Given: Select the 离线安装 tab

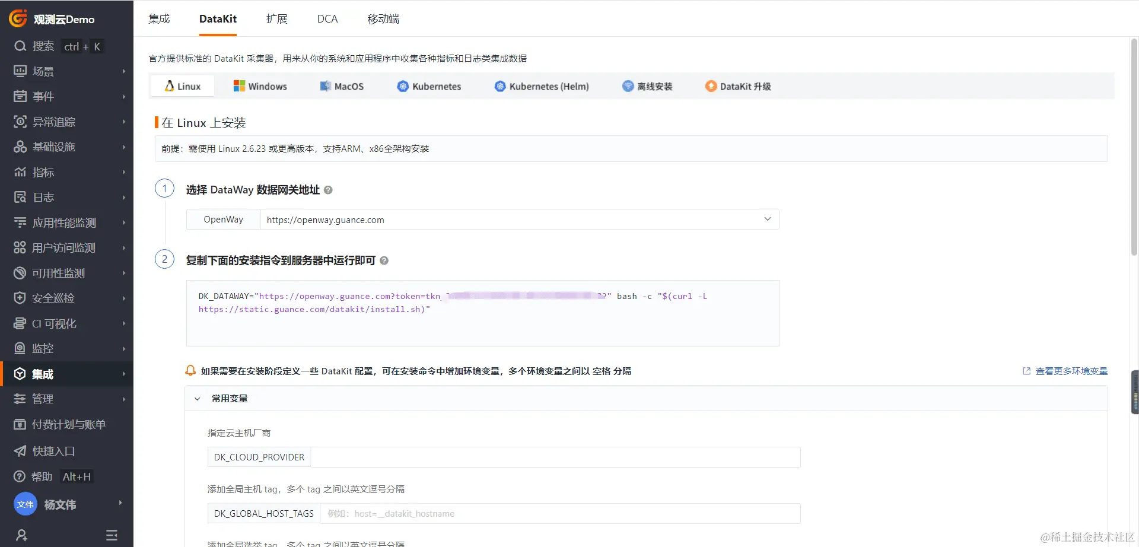Looking at the screenshot, I should pyautogui.click(x=647, y=86).
